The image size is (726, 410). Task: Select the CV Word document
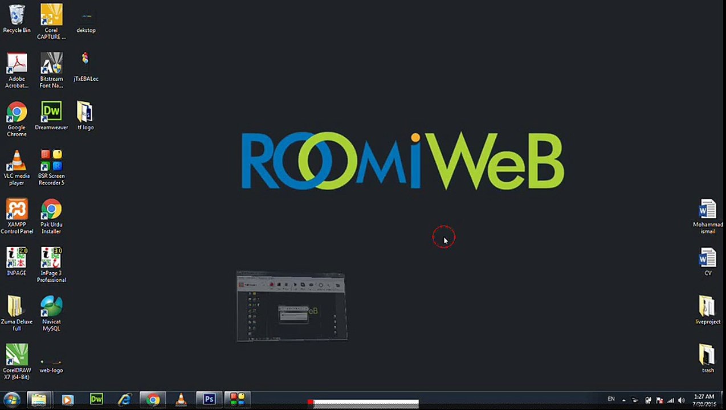[x=708, y=262]
